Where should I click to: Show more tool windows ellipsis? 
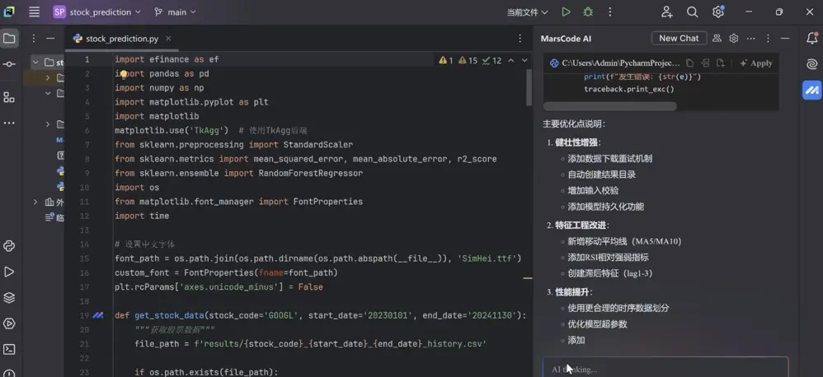[x=9, y=123]
